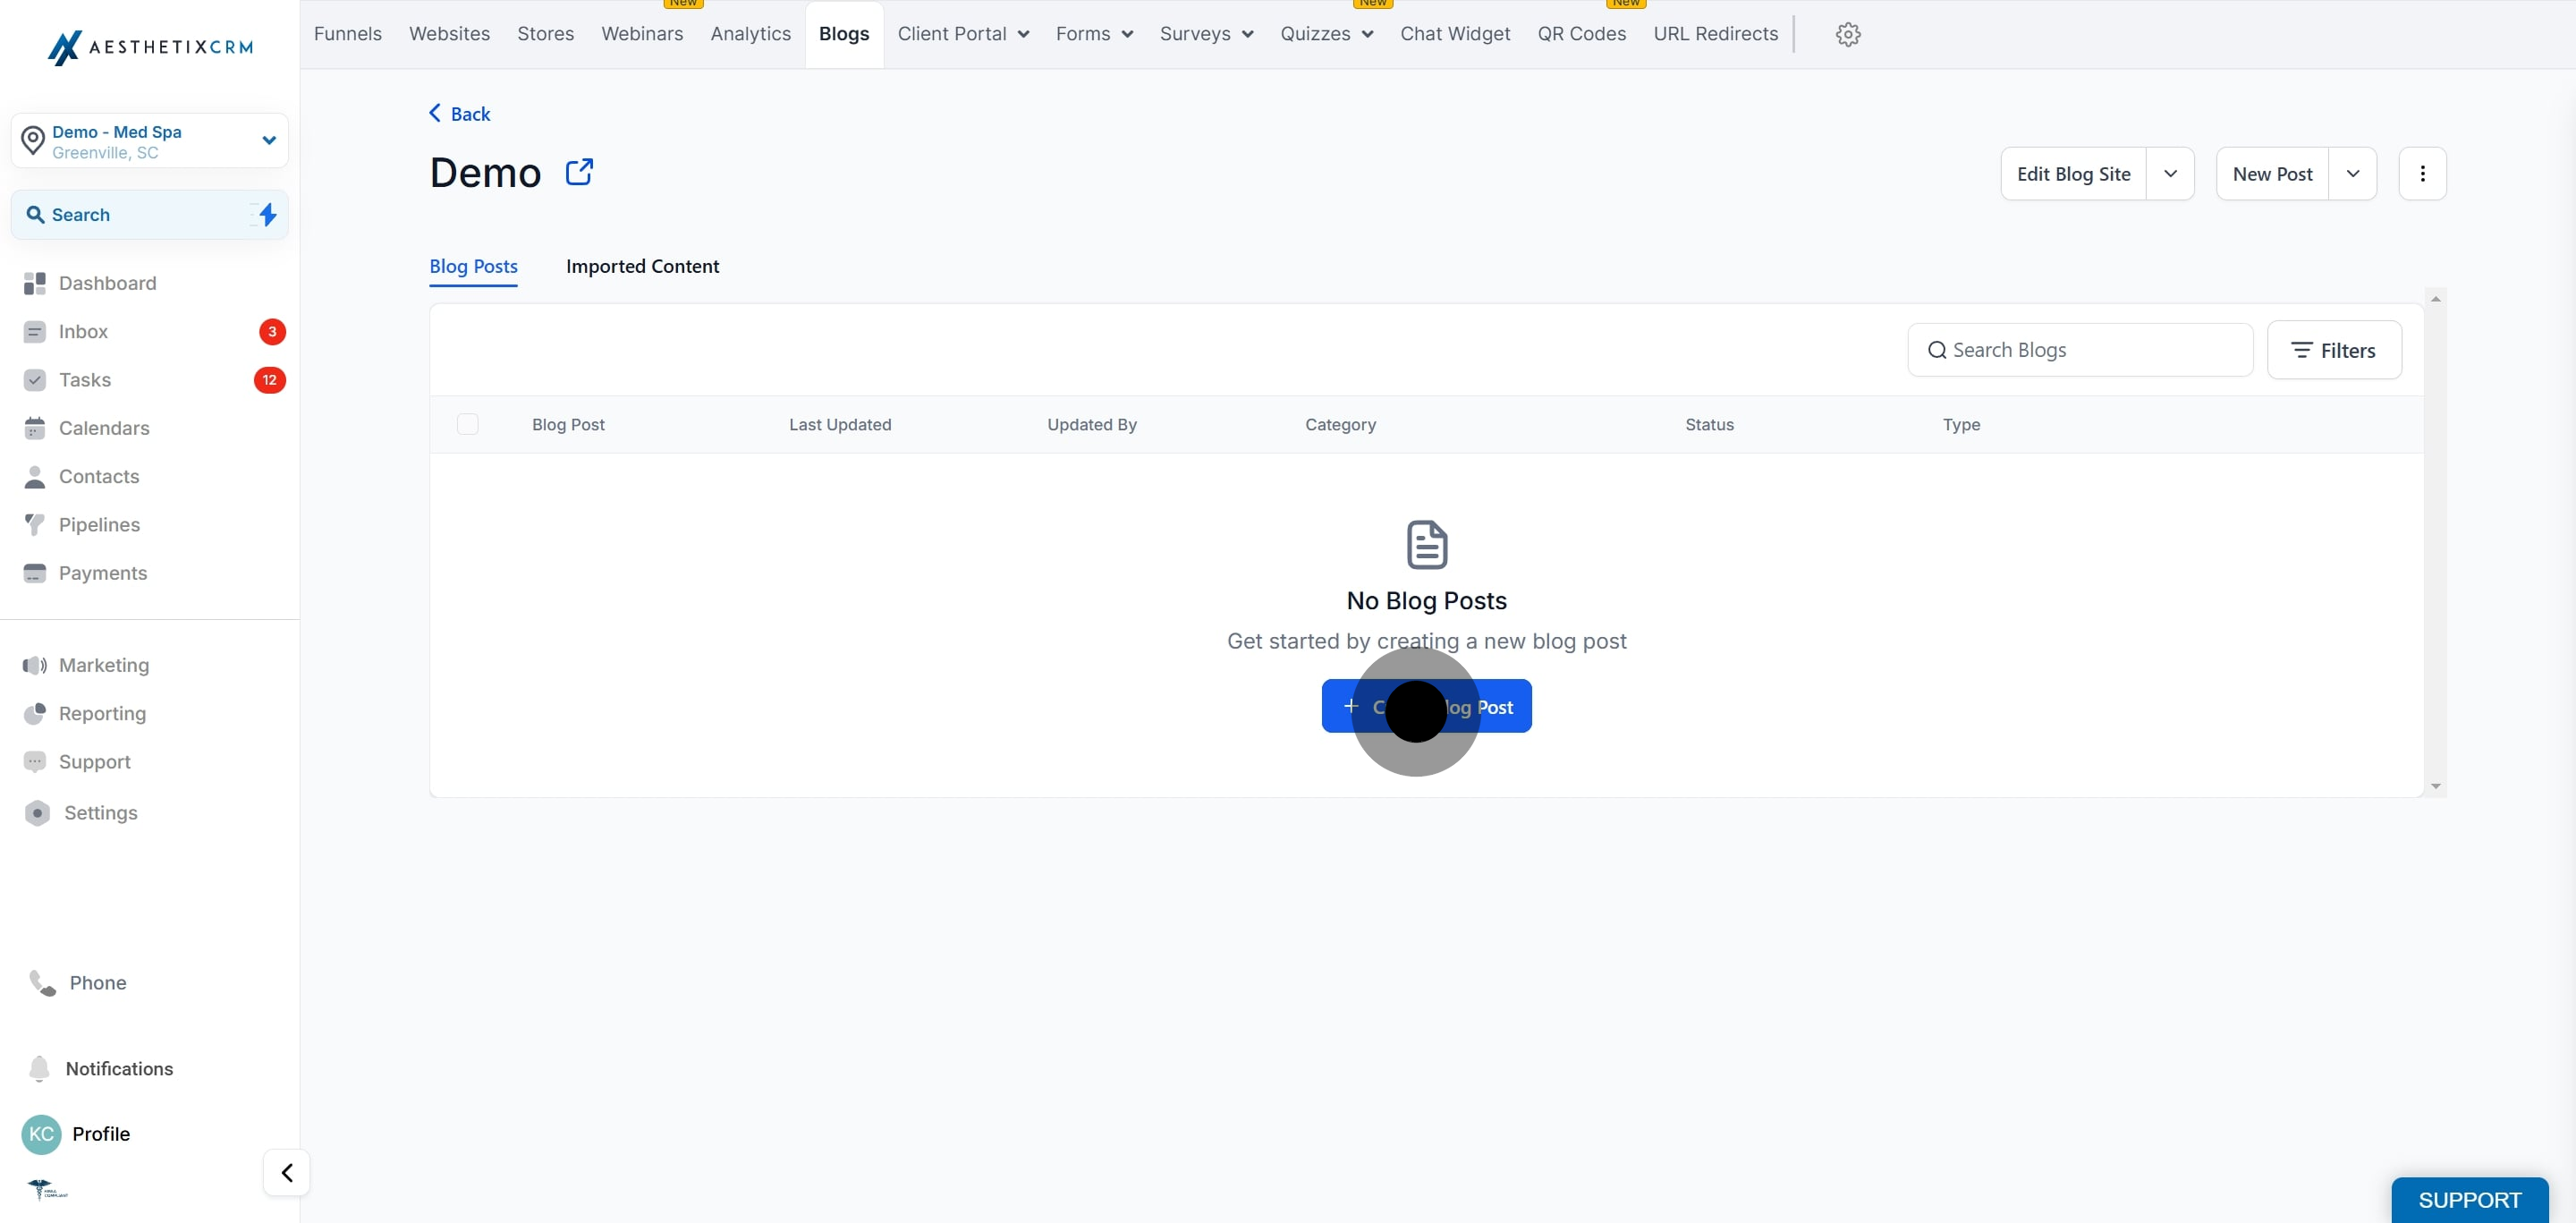Open Calendars from the sidebar

pyautogui.click(x=103, y=428)
